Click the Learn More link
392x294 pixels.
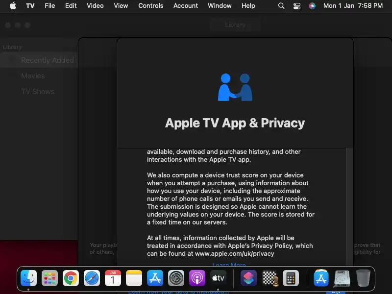[229, 264]
